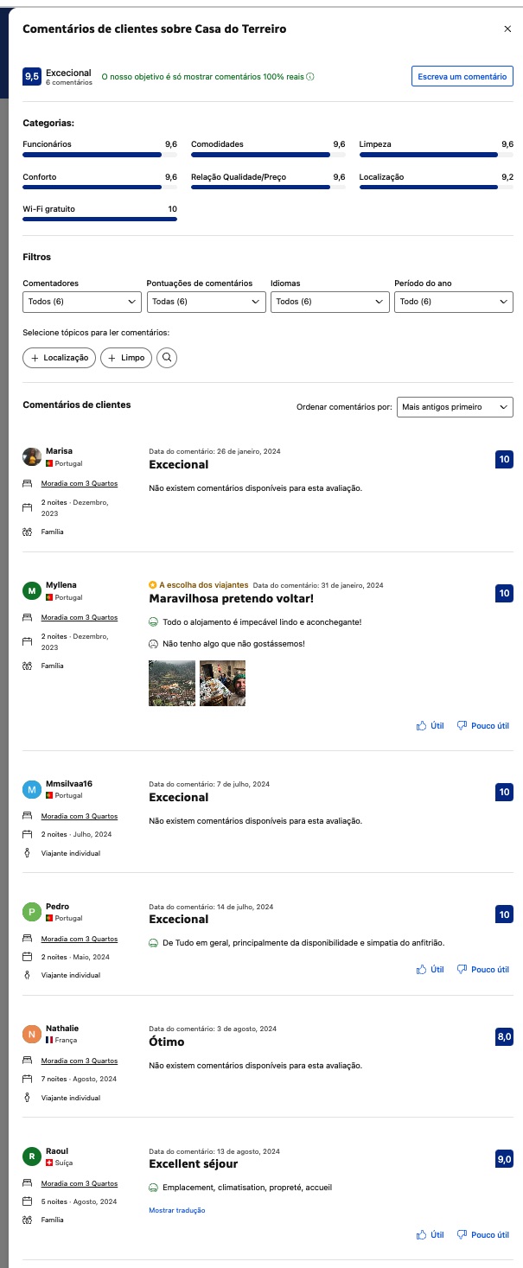Close the customer reviews panel
Viewport: 523px width, 1268px height.
coord(507,29)
